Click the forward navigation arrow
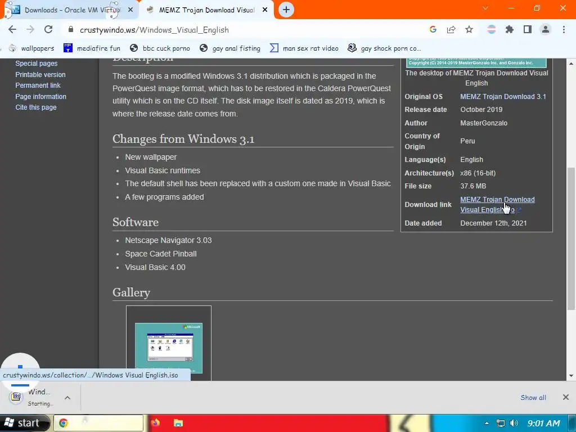This screenshot has width=576, height=432. (x=30, y=29)
